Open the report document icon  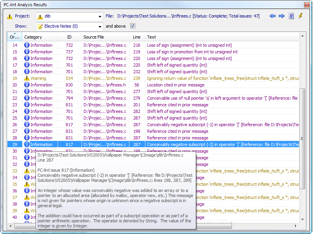291,16
